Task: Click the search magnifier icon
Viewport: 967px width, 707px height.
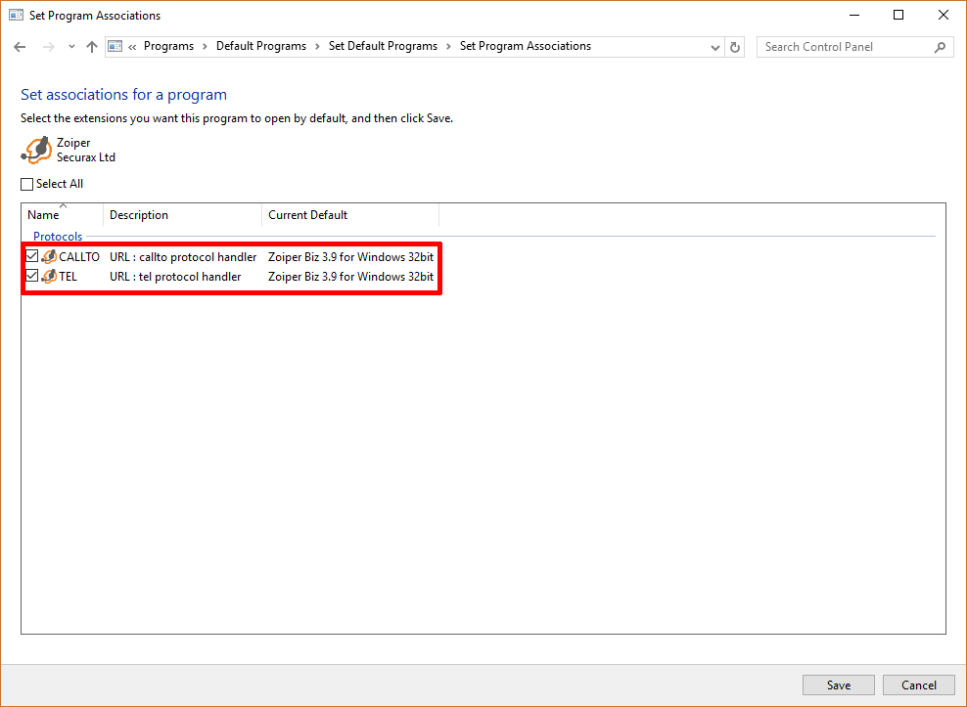Action: click(x=940, y=47)
